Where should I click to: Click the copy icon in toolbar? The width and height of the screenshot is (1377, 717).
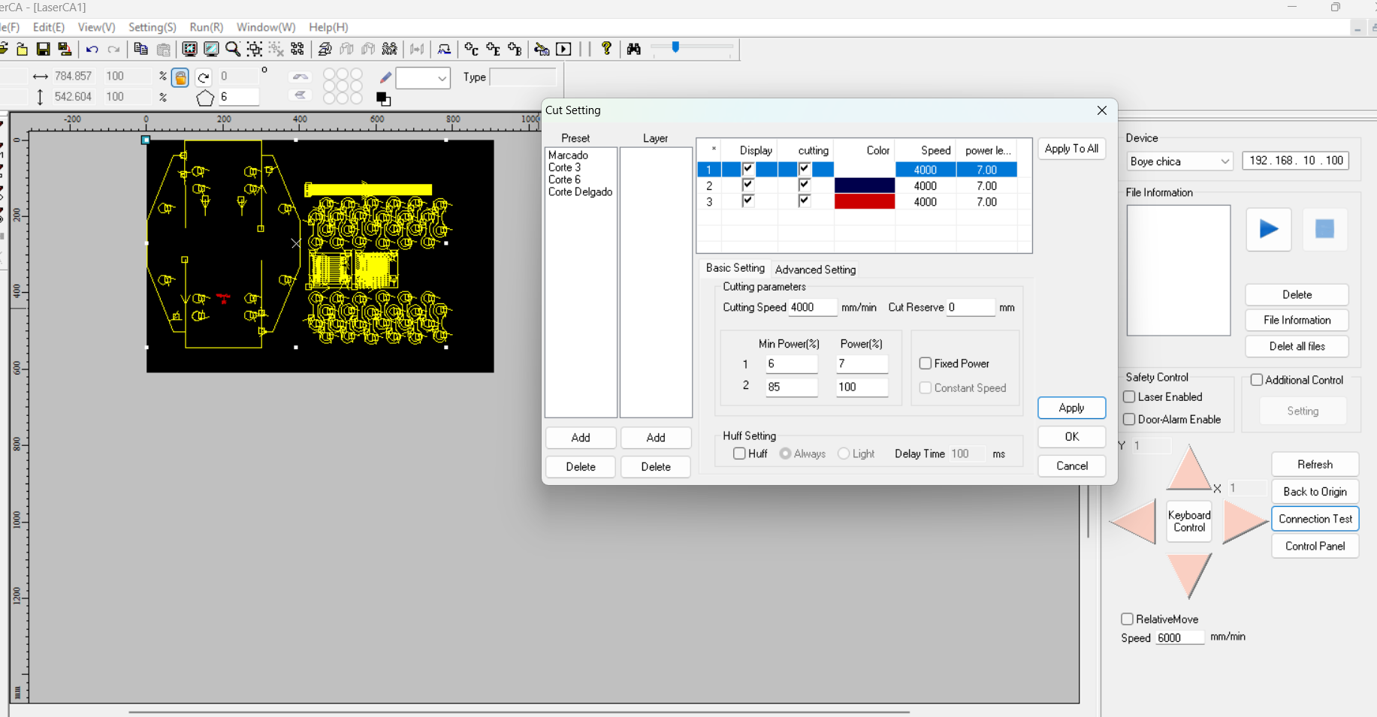[x=140, y=50]
